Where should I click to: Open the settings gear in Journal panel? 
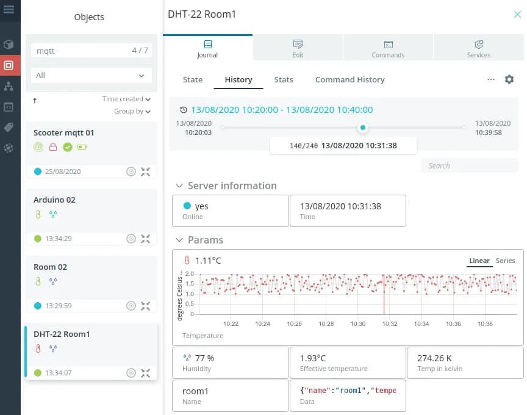click(x=509, y=79)
